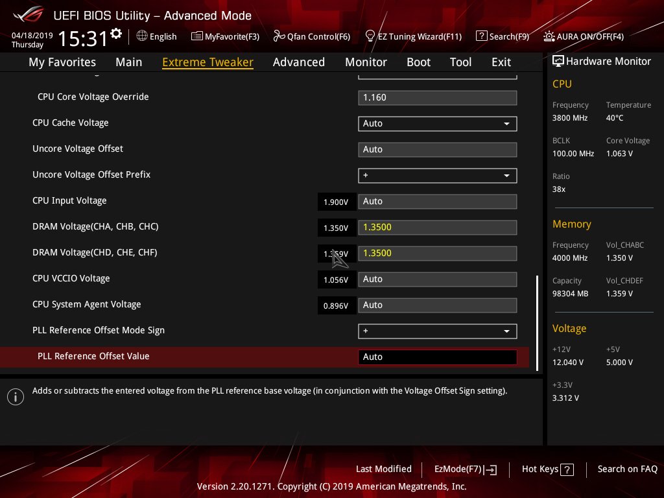Viewport: 664px width, 498px height.
Task: Toggle AURA lighting via the AURA icon
Action: click(x=549, y=36)
